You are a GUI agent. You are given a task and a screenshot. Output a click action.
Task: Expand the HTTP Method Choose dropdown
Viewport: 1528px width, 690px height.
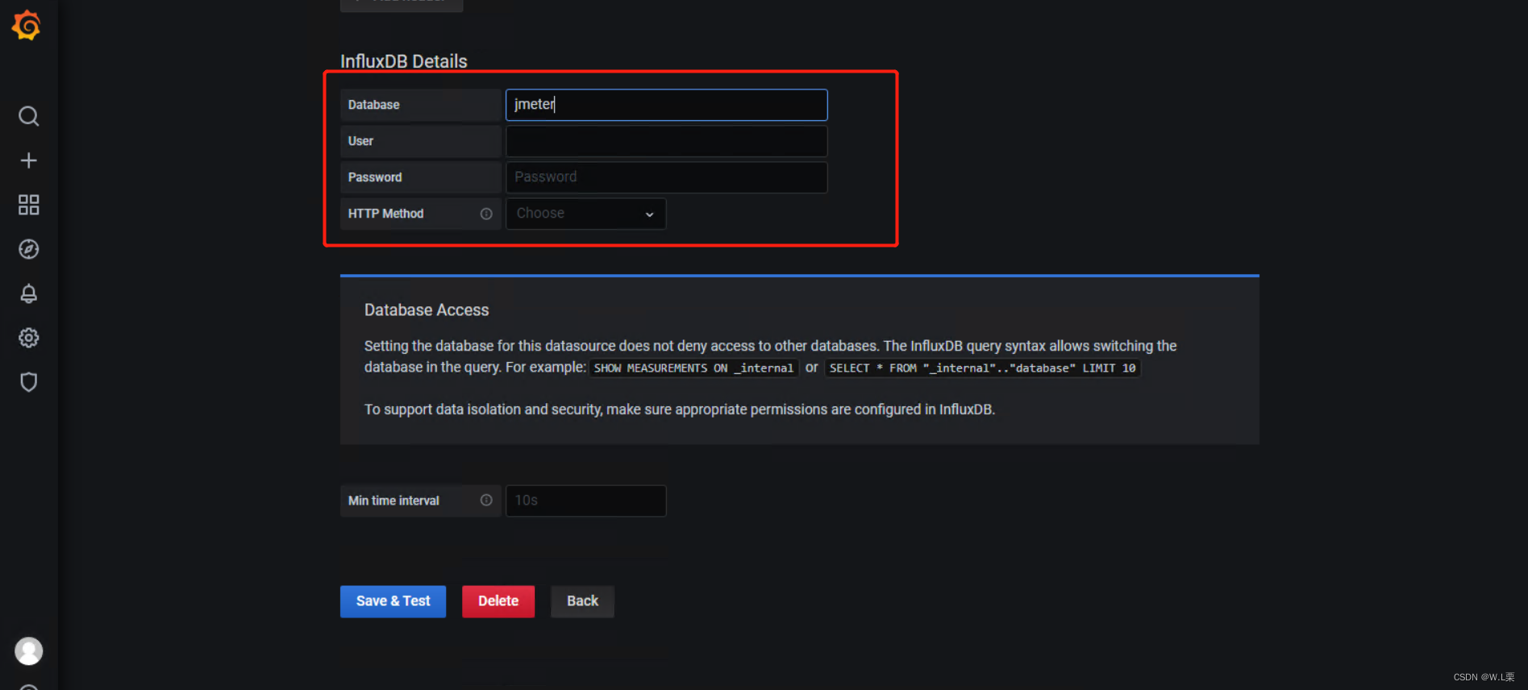coord(585,214)
